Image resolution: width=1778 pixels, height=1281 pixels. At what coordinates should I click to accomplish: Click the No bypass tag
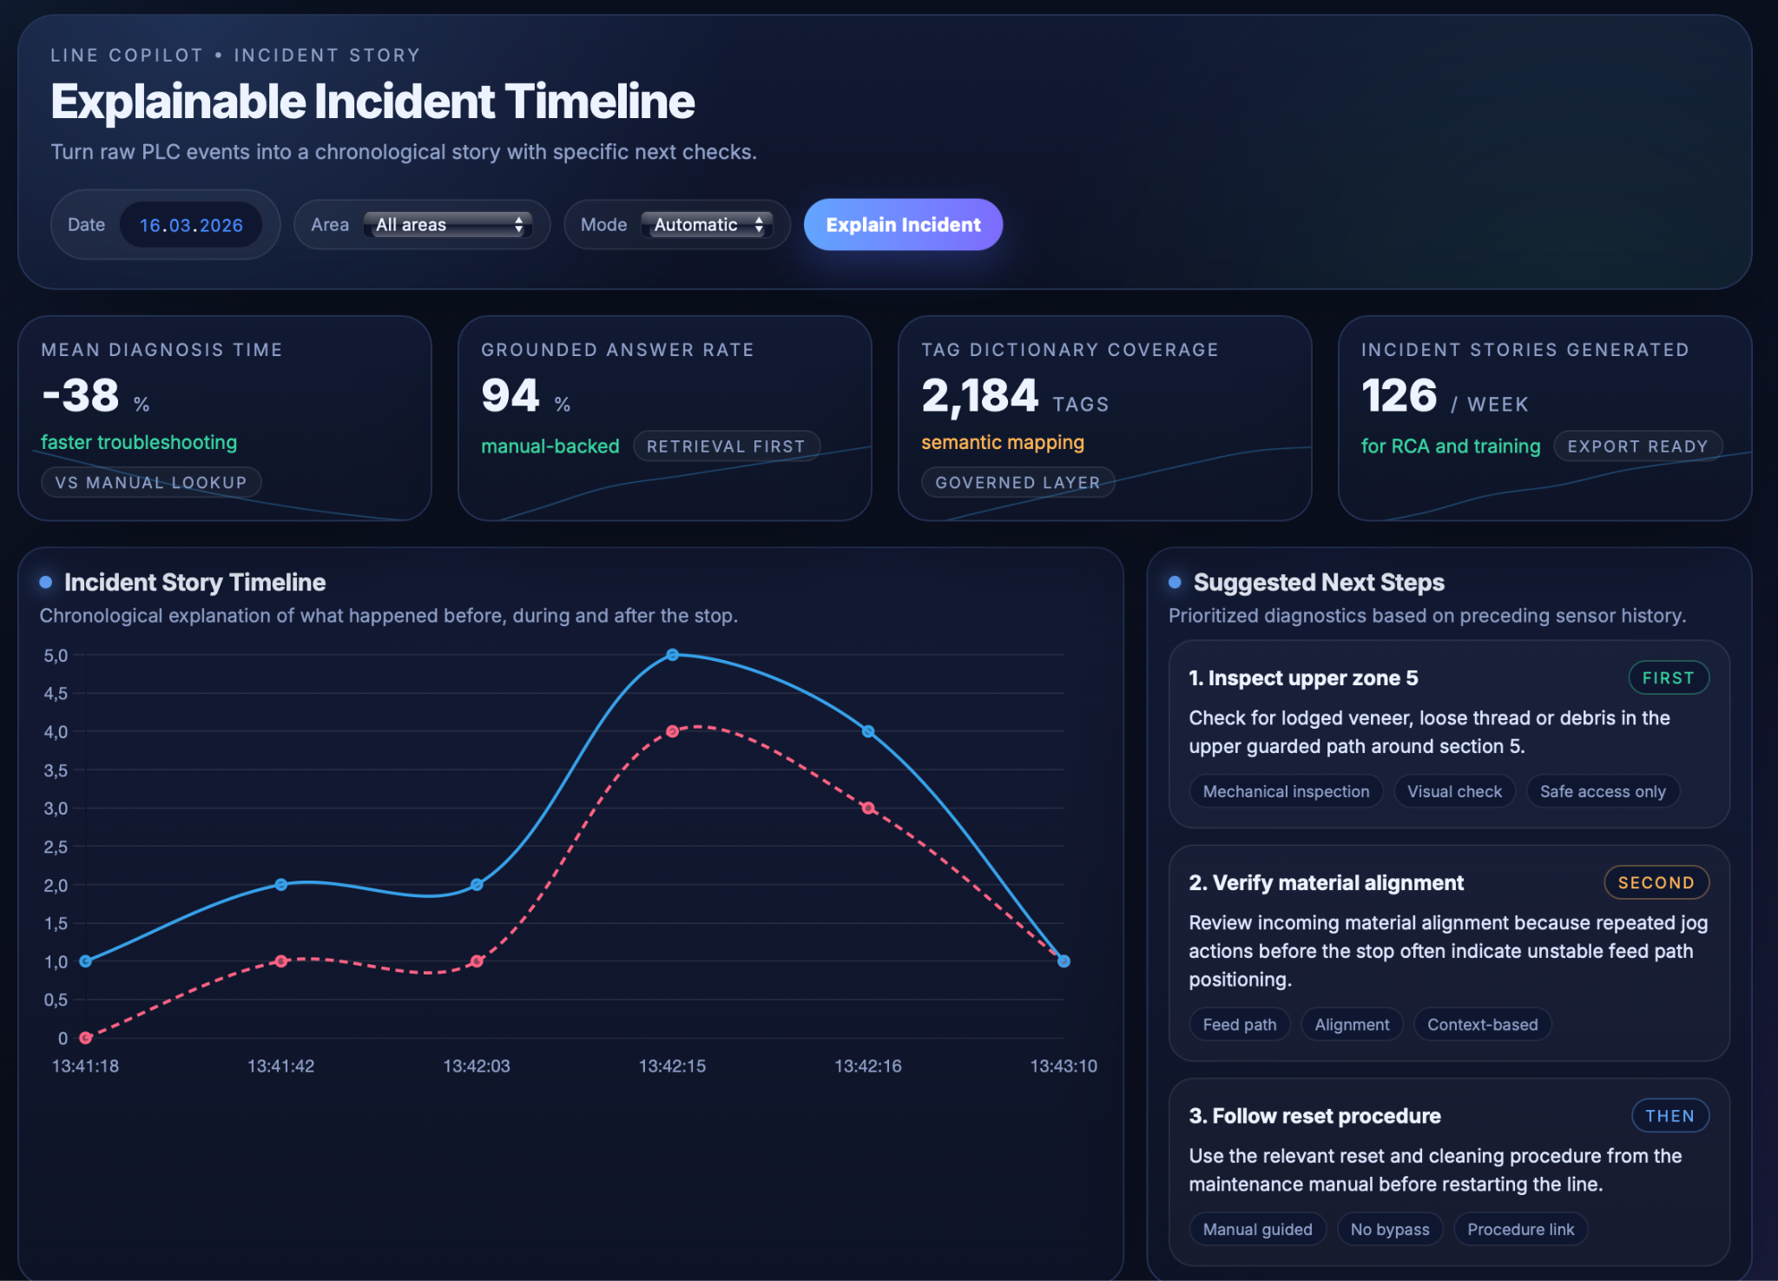tap(1389, 1230)
